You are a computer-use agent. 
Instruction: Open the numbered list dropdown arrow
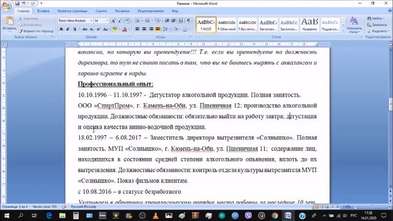(152, 21)
